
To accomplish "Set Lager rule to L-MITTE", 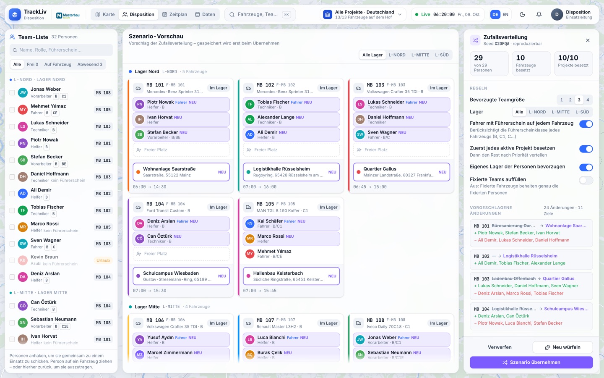I will (x=560, y=112).
